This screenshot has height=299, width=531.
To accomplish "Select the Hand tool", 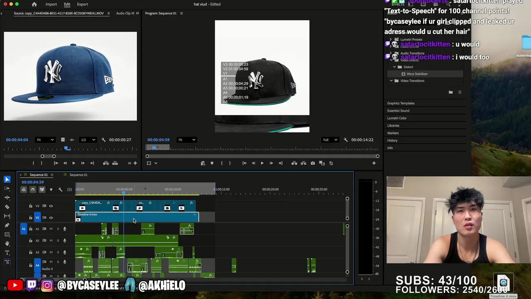I will pyautogui.click(x=7, y=243).
